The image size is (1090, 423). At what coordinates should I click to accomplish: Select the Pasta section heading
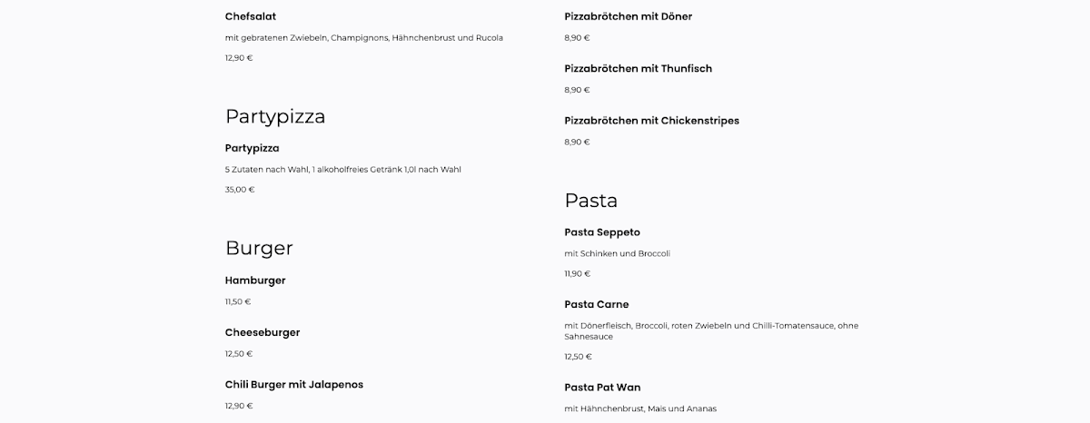591,201
